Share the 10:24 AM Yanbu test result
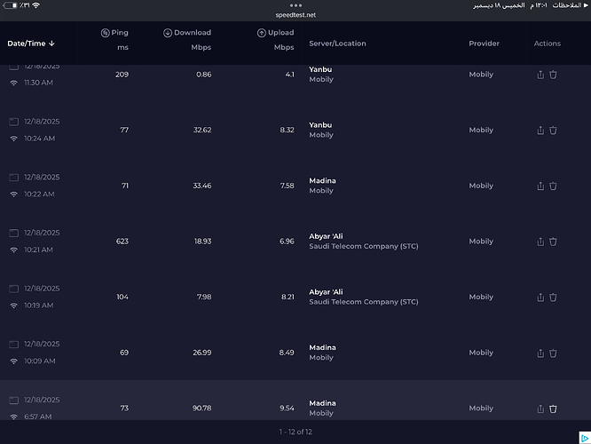The height and width of the screenshot is (444, 591). [x=540, y=131]
